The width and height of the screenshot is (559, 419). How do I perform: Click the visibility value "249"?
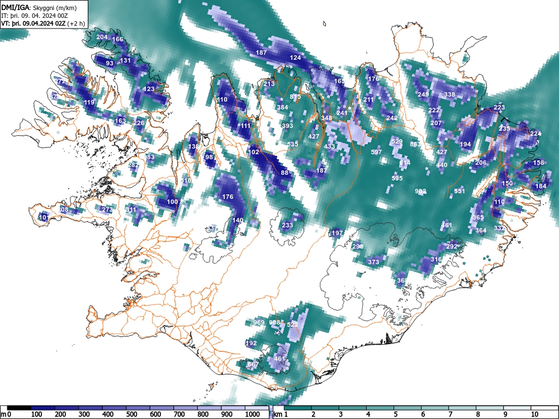point(423,95)
